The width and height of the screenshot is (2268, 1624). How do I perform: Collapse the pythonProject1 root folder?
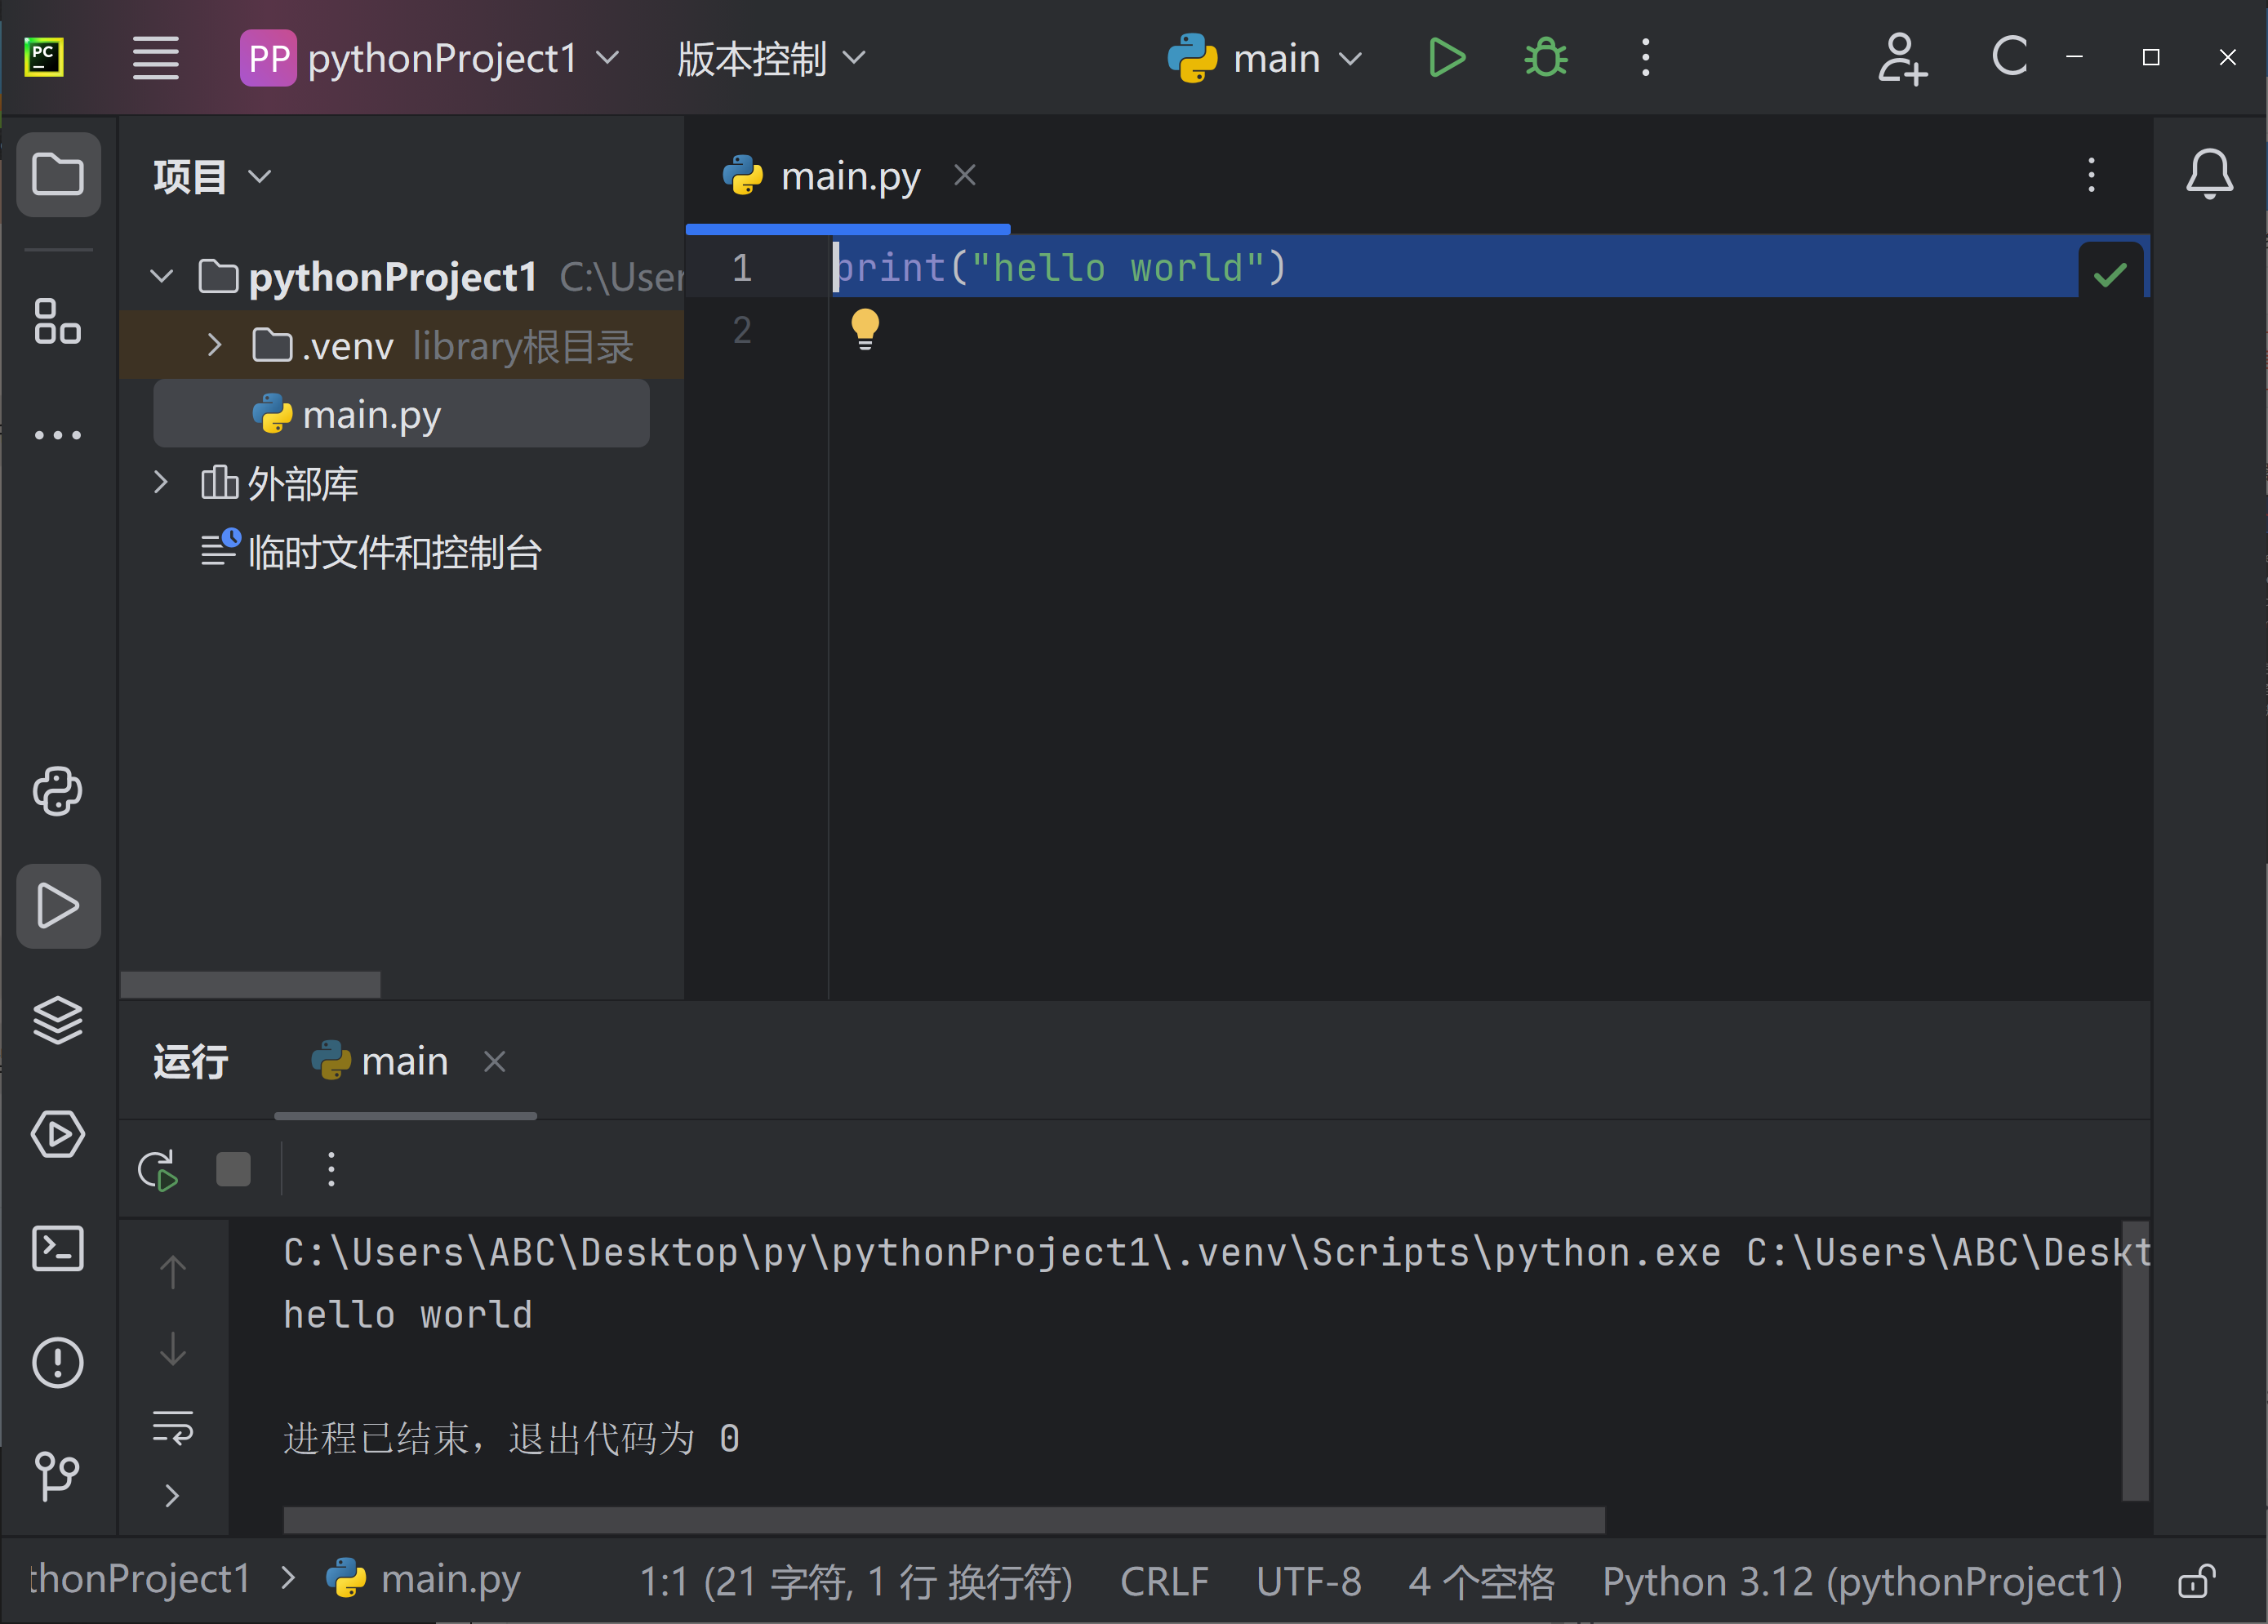pyautogui.click(x=162, y=276)
